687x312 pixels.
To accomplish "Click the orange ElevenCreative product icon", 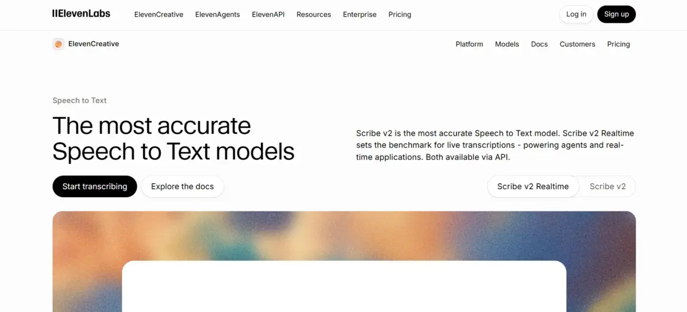I will pyautogui.click(x=58, y=44).
